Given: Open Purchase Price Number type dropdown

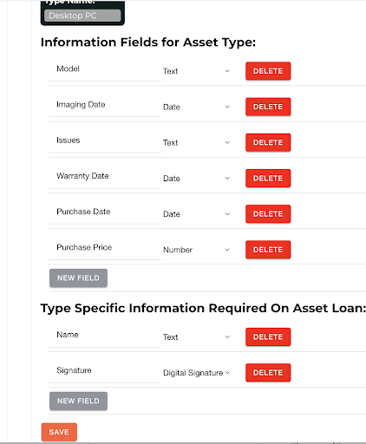Looking at the screenshot, I should click(197, 250).
